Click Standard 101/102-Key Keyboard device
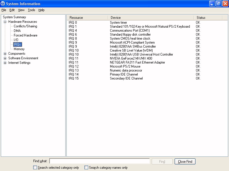Screen dimensions: 229x171 pos(150,27)
